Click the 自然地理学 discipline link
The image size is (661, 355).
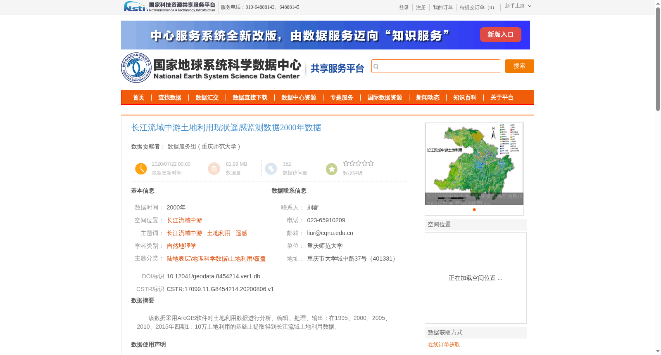[x=181, y=246]
